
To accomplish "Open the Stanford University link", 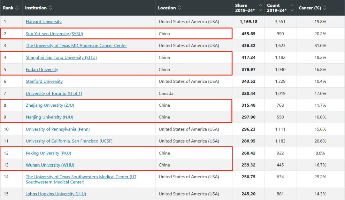I will 44,81.
